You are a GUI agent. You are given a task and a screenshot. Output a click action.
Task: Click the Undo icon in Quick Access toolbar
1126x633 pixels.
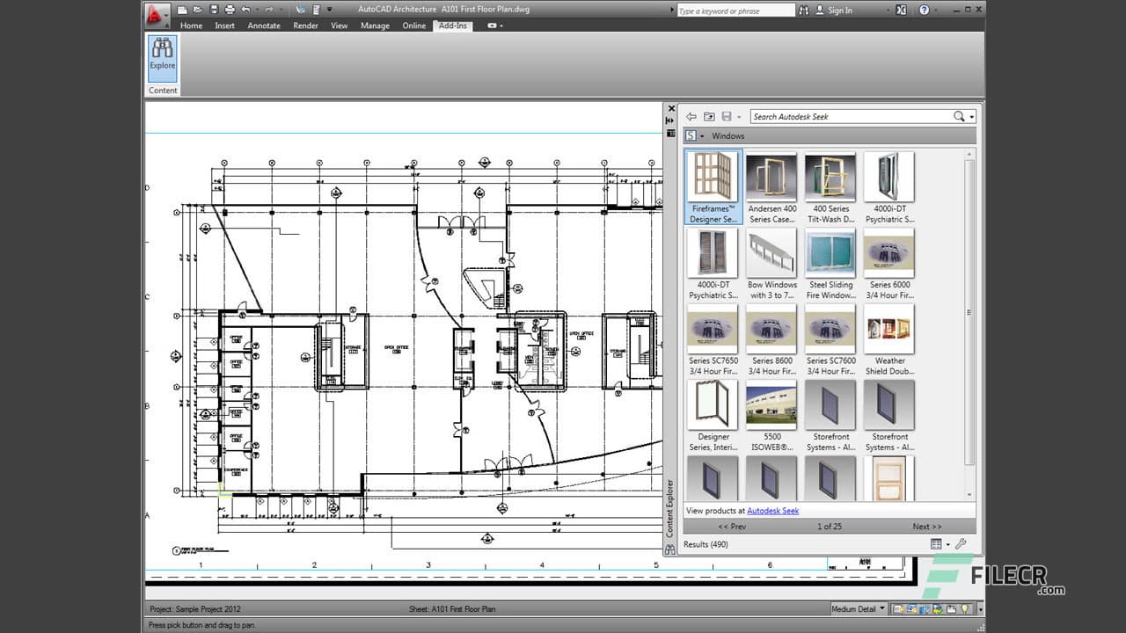coord(245,10)
